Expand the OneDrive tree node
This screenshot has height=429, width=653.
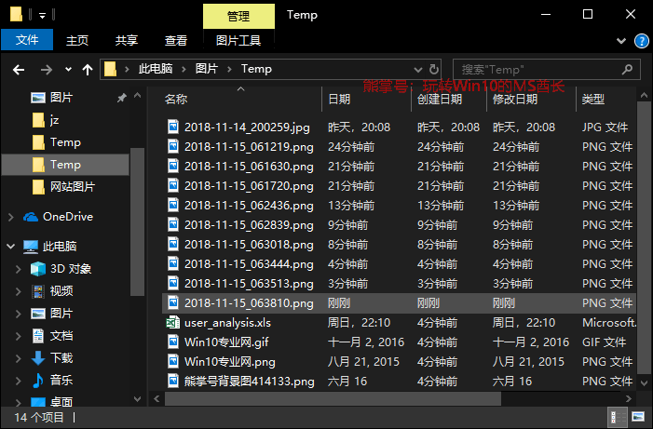(11, 217)
